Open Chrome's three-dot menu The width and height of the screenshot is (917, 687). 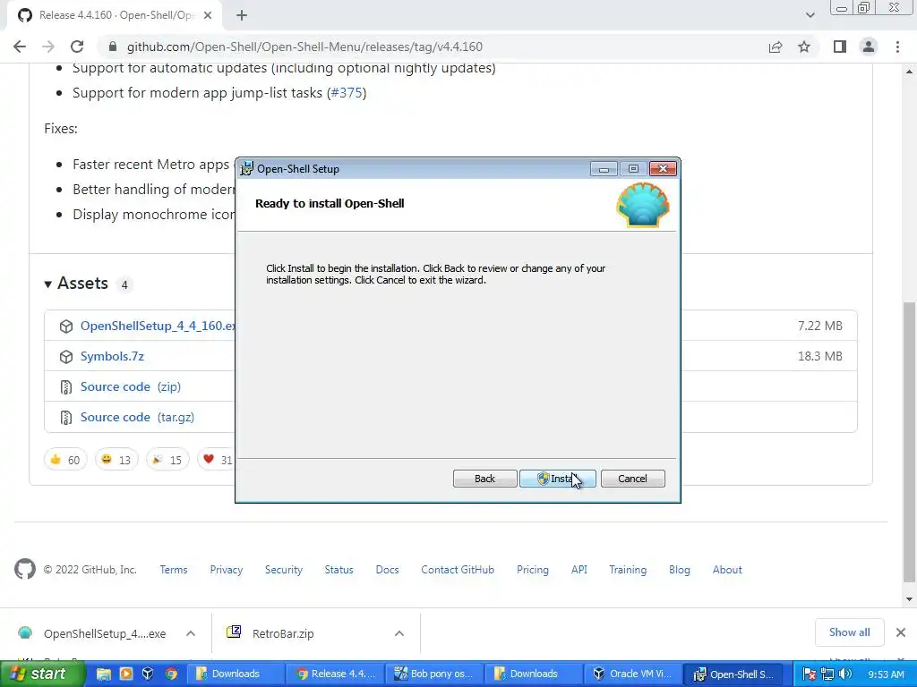pyautogui.click(x=897, y=47)
